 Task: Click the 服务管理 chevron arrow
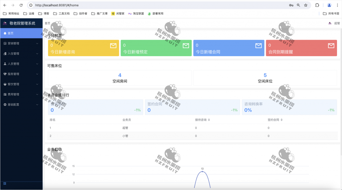(37, 74)
